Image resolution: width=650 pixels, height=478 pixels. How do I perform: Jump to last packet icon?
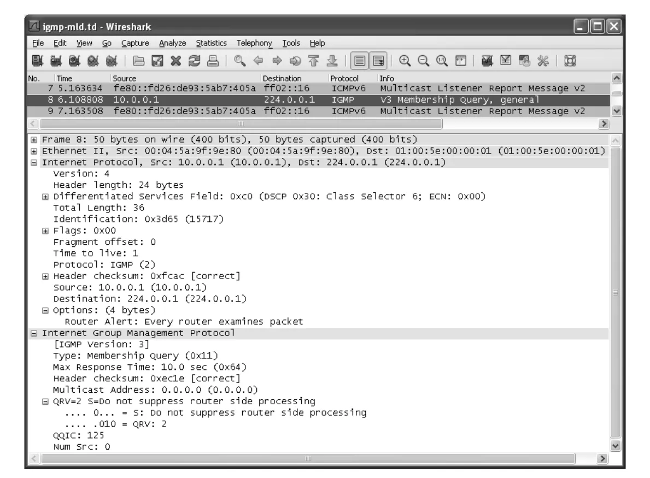tap(332, 61)
